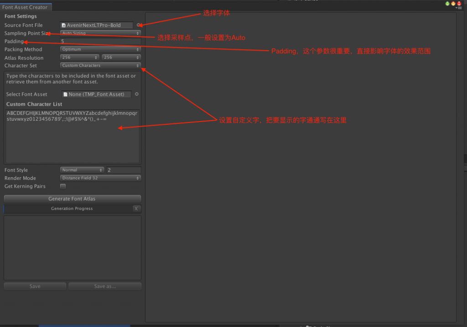Open the Font Style Normal dropdown
467x327 pixels.
(82, 170)
